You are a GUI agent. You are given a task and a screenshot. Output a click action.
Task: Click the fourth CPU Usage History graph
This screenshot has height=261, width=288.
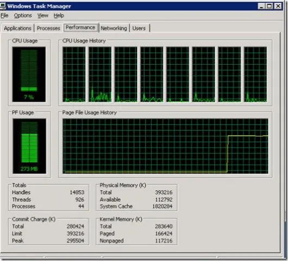tap(152, 74)
